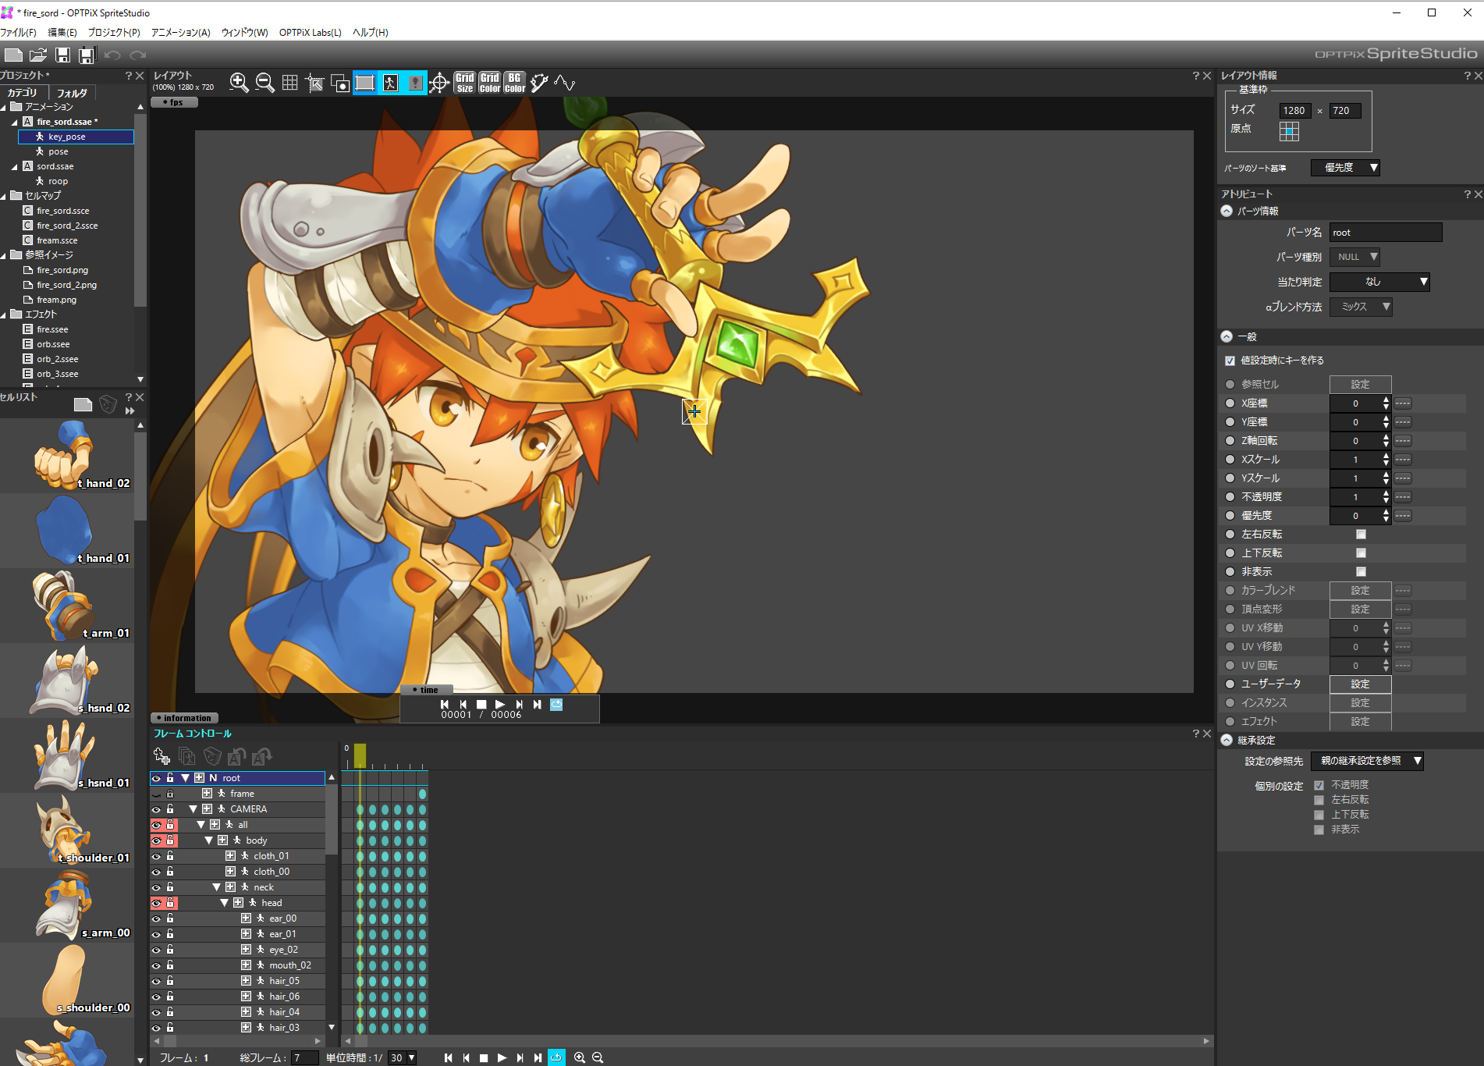Click ユーザーデータ 設定 button
The width and height of the screenshot is (1484, 1066).
tap(1360, 684)
